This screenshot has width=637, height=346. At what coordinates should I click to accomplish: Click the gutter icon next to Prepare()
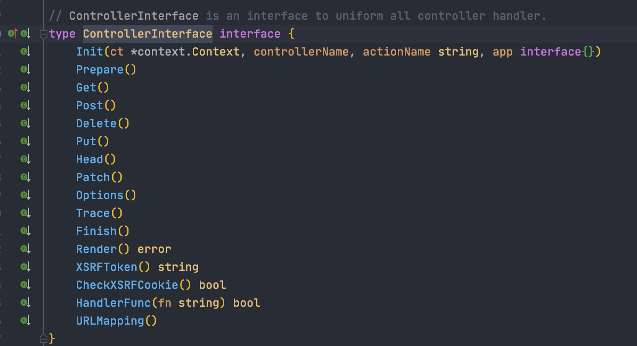(25, 70)
